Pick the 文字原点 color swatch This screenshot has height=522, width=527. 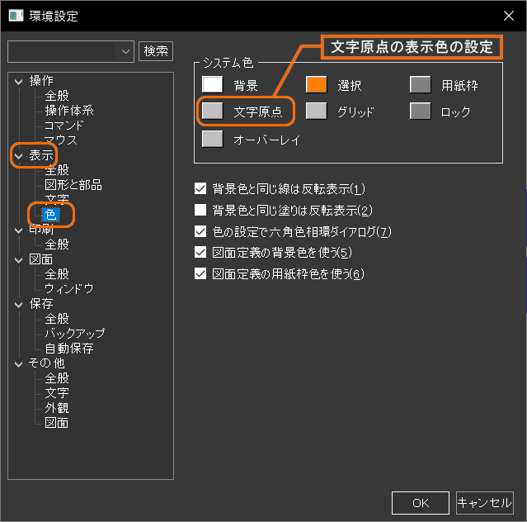[213, 111]
